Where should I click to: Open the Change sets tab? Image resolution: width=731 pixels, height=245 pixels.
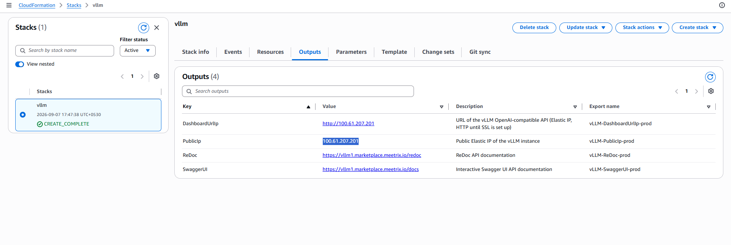[438, 52]
